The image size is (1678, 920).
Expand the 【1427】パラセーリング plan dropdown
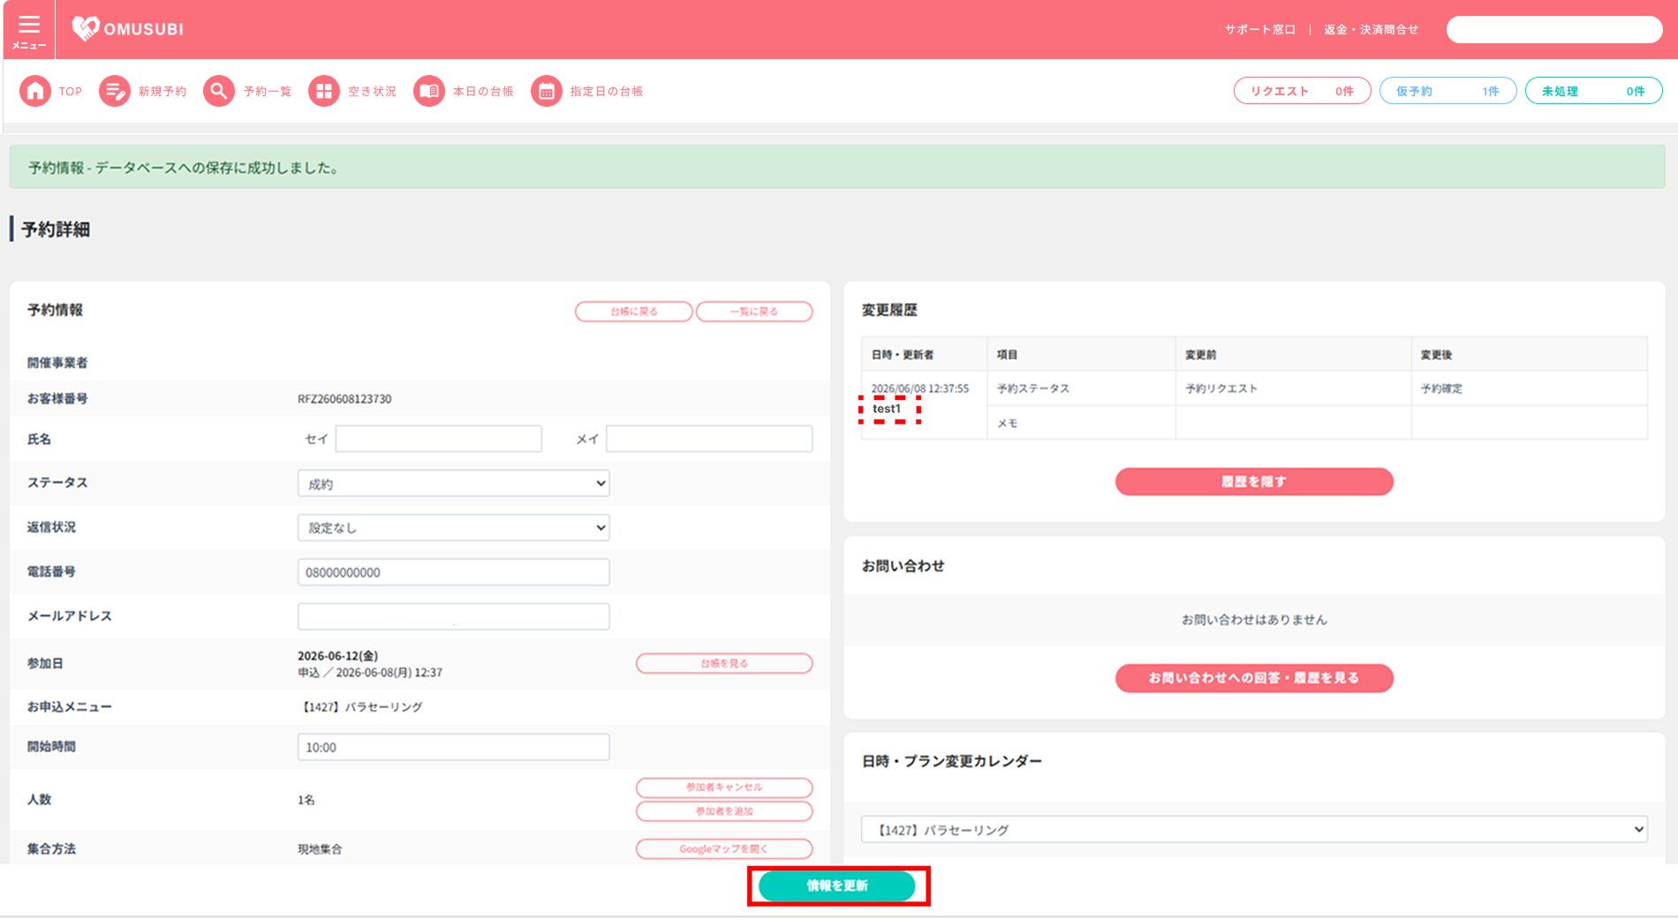coord(1254,830)
